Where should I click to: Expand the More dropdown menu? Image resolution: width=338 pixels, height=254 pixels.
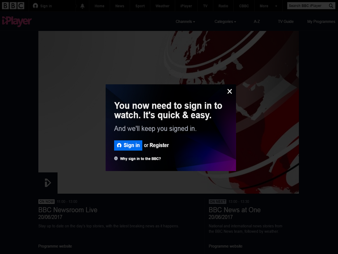pyautogui.click(x=268, y=6)
